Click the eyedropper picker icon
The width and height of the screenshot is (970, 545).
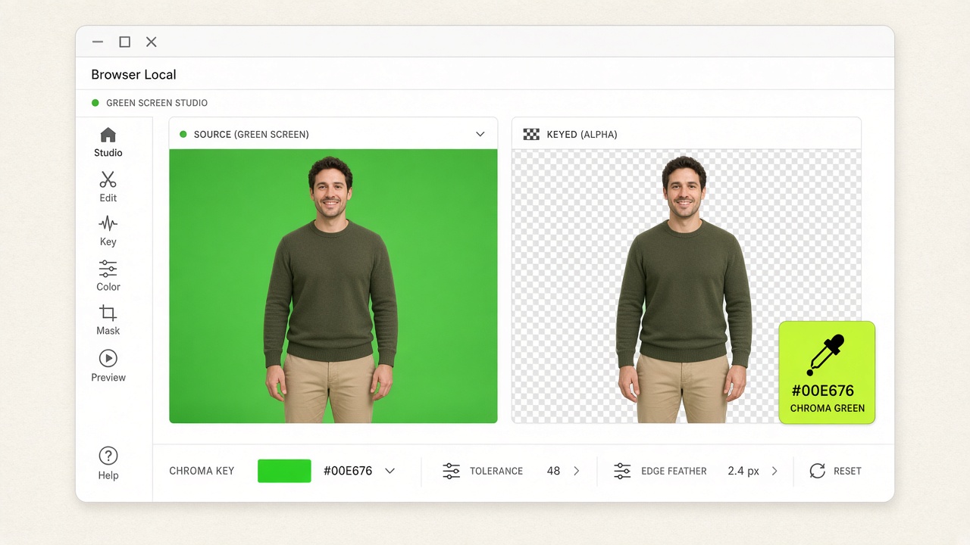[826, 354]
